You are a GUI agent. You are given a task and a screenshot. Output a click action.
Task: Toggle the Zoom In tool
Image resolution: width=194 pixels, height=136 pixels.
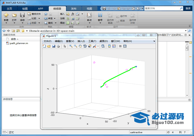click(x=71, y=46)
